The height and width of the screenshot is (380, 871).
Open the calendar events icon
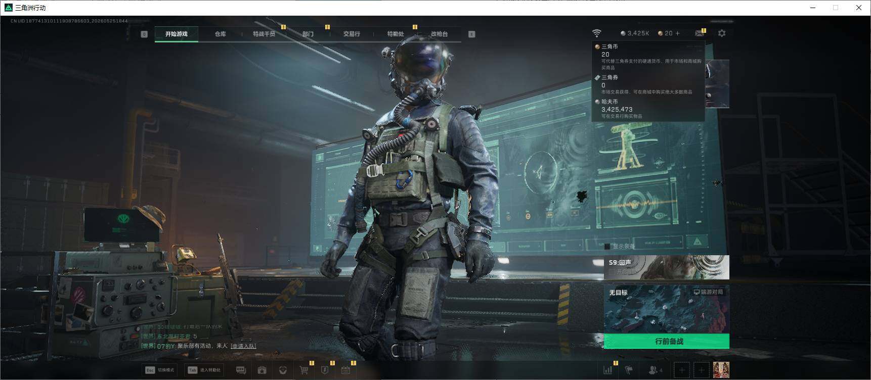(345, 370)
